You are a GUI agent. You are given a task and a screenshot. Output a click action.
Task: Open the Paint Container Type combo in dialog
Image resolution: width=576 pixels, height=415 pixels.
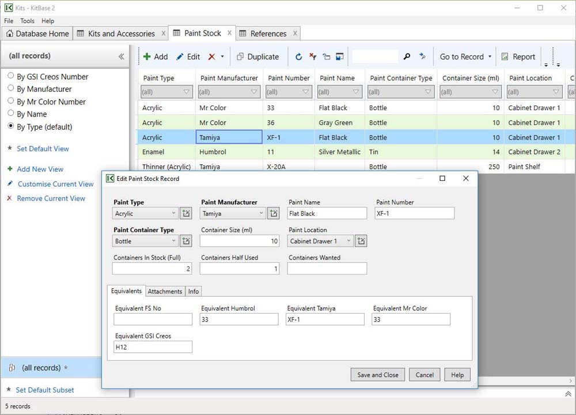(x=145, y=241)
